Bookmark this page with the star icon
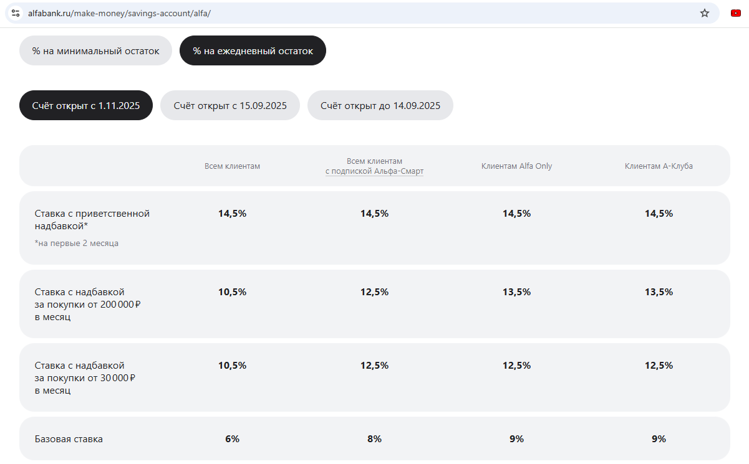This screenshot has height=464, width=749. [705, 13]
